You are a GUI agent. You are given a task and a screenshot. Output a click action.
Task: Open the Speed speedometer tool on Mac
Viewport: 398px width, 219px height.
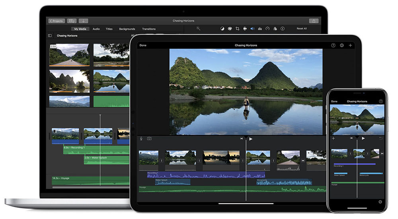click(267, 29)
